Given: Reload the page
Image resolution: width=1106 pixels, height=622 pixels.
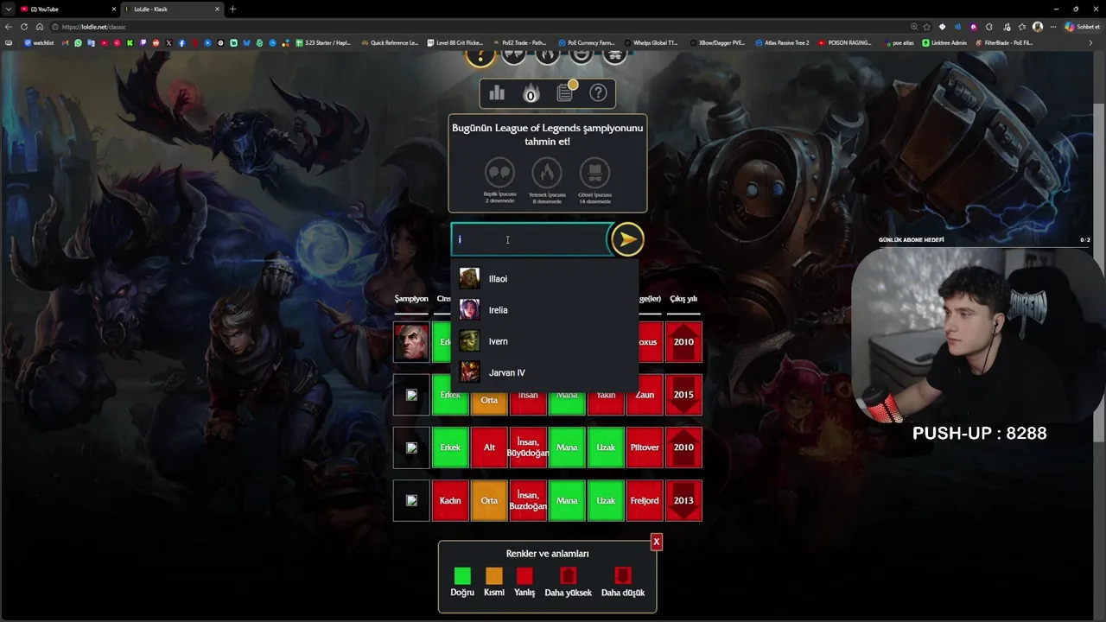Looking at the screenshot, I should click(x=24, y=27).
